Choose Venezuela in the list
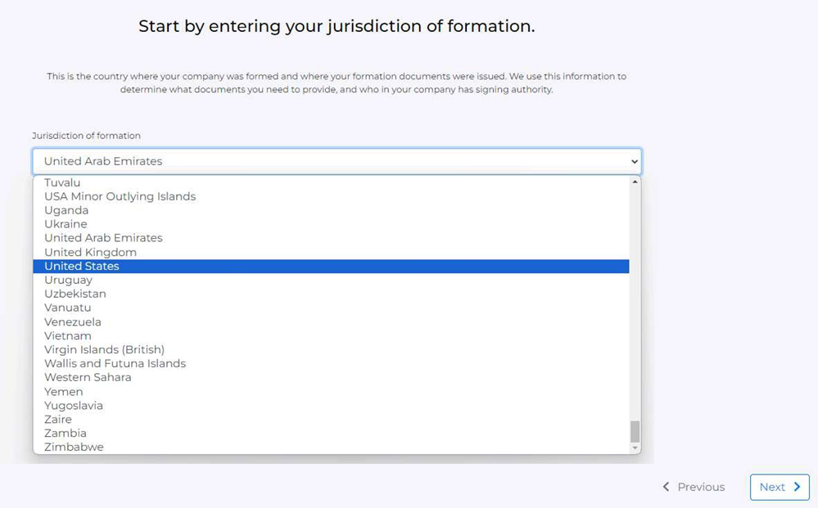The width and height of the screenshot is (818, 508). [x=331, y=322]
